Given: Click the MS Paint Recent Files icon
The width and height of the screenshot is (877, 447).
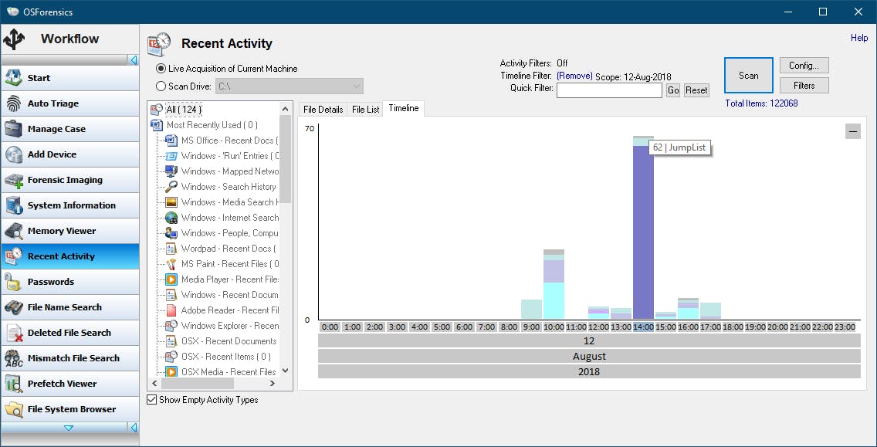Looking at the screenshot, I should 171,264.
